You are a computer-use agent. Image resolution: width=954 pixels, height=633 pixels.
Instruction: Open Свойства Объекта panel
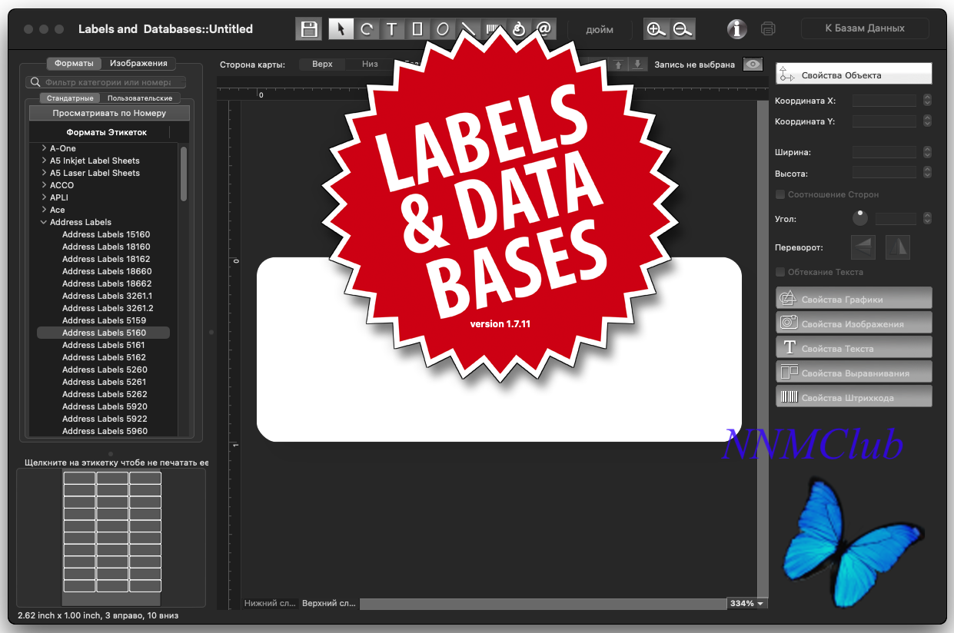click(854, 74)
